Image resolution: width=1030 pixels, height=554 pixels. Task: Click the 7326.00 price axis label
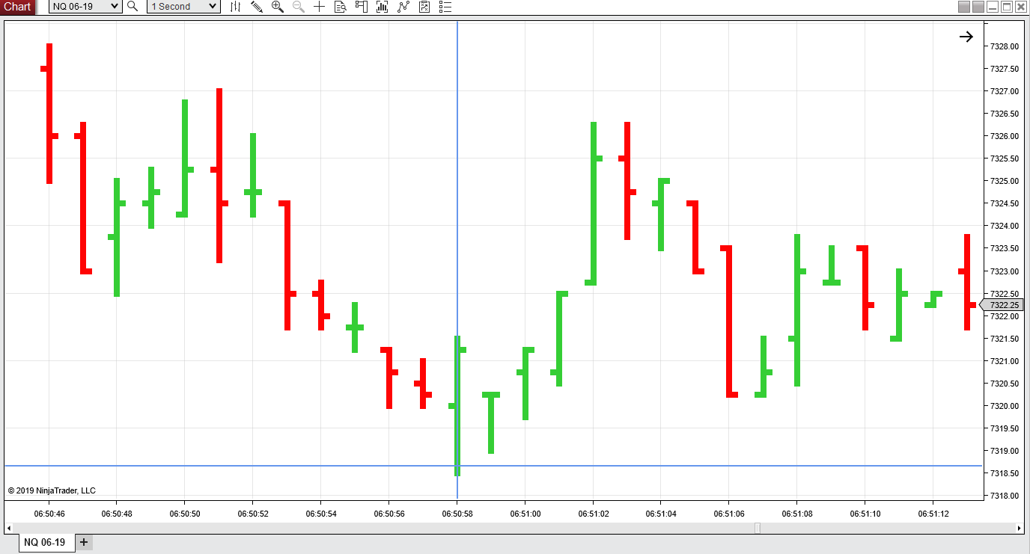pyautogui.click(x=1004, y=136)
